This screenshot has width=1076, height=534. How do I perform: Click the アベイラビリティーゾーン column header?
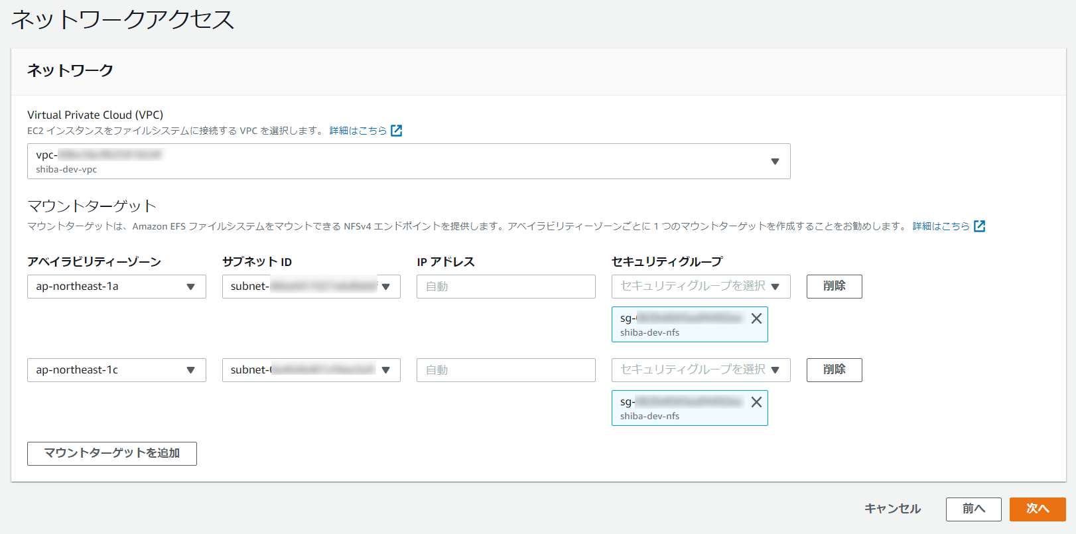click(94, 262)
